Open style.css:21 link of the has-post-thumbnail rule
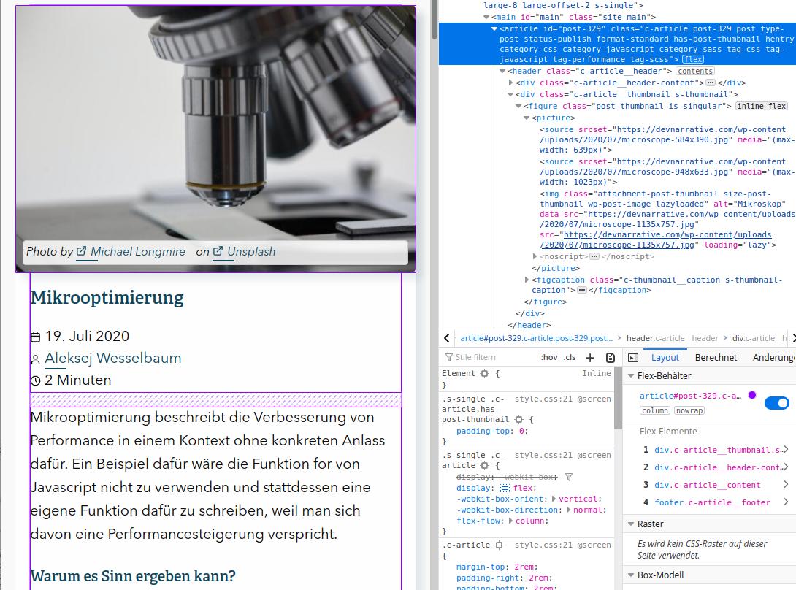 pos(543,399)
